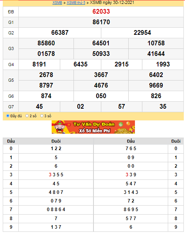Click the god-of-wealth mascot icon in banner
The image size is (185, 233).
pos(59,127)
